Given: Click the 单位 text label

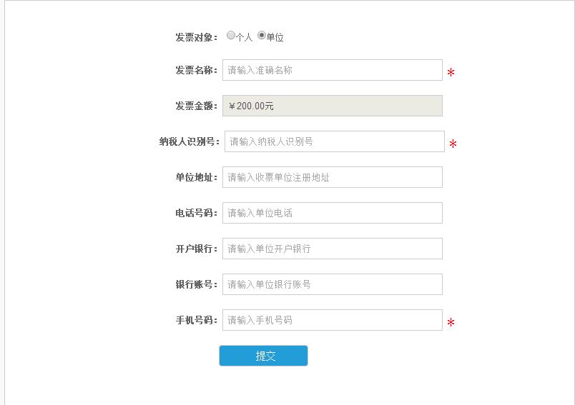Looking at the screenshot, I should pos(275,37).
